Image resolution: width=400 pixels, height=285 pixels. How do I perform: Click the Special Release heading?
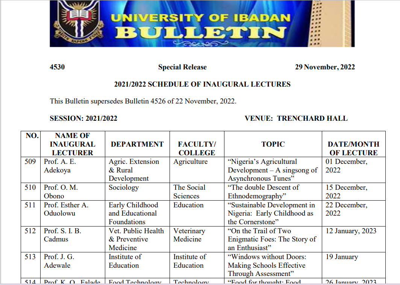click(x=182, y=67)
